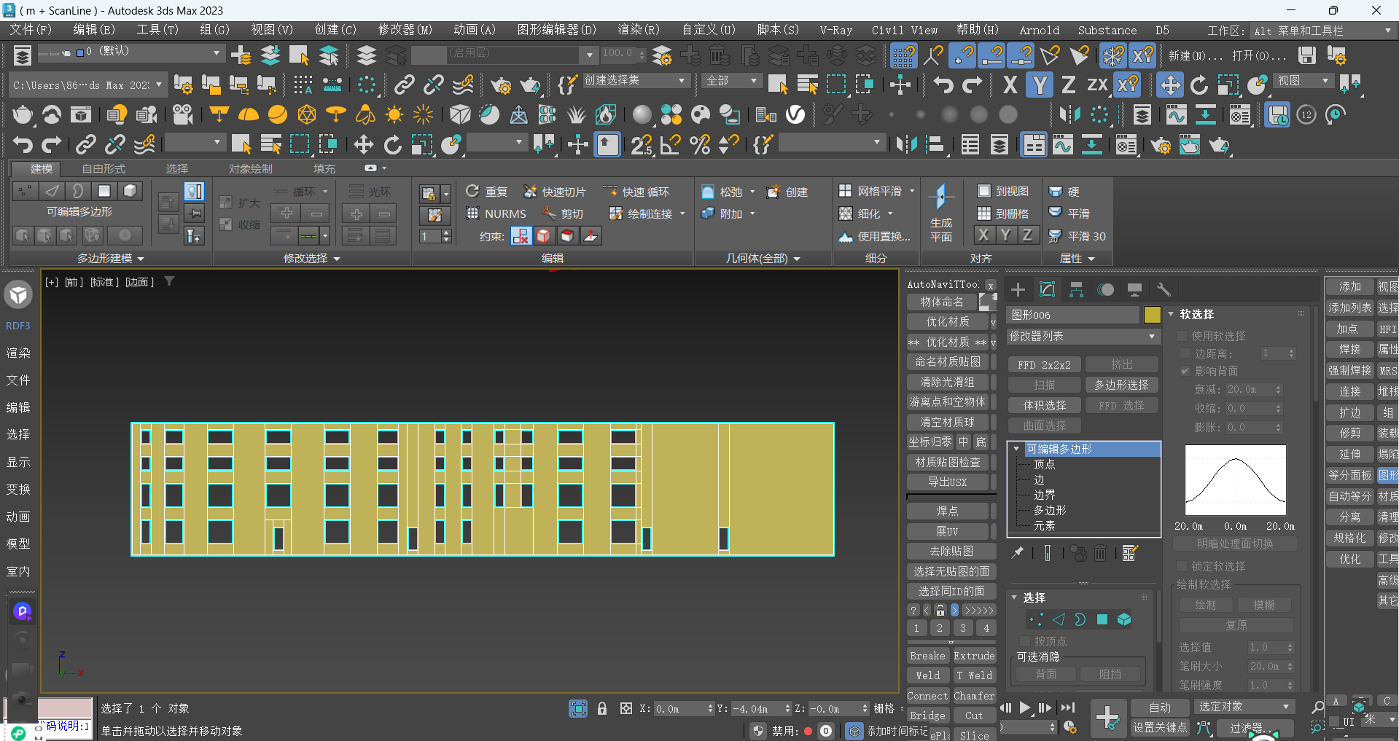Activate the Select and Move tool

pos(1170,85)
